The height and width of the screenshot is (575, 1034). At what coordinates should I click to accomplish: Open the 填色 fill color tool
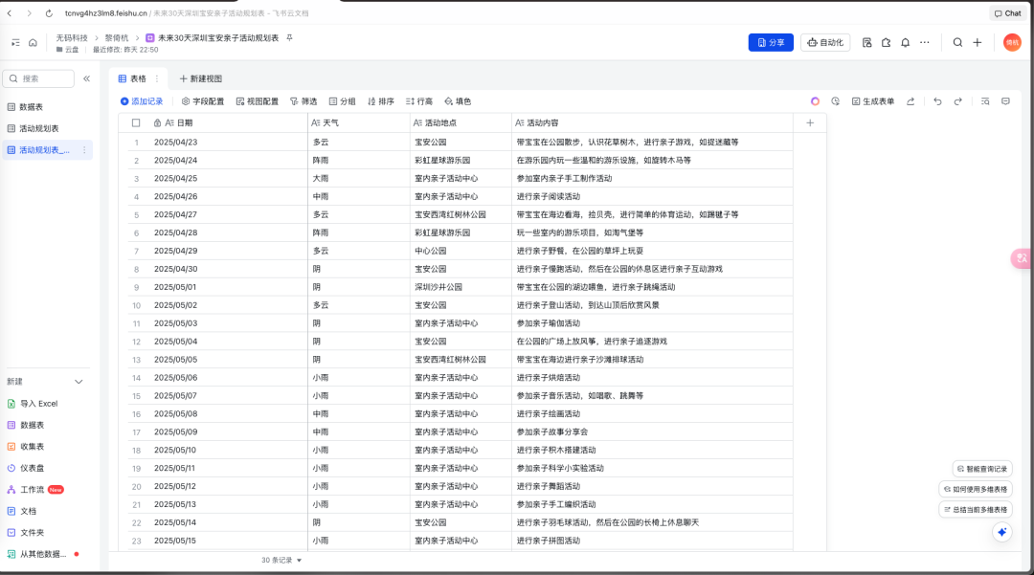458,100
